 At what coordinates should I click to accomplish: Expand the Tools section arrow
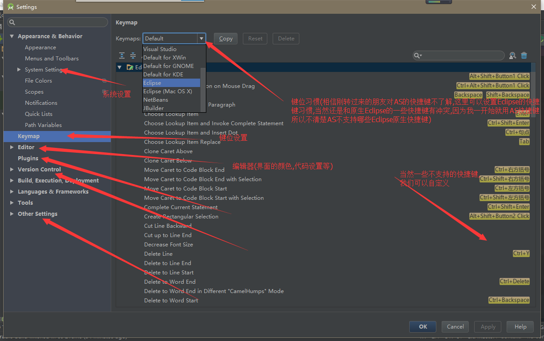12,203
